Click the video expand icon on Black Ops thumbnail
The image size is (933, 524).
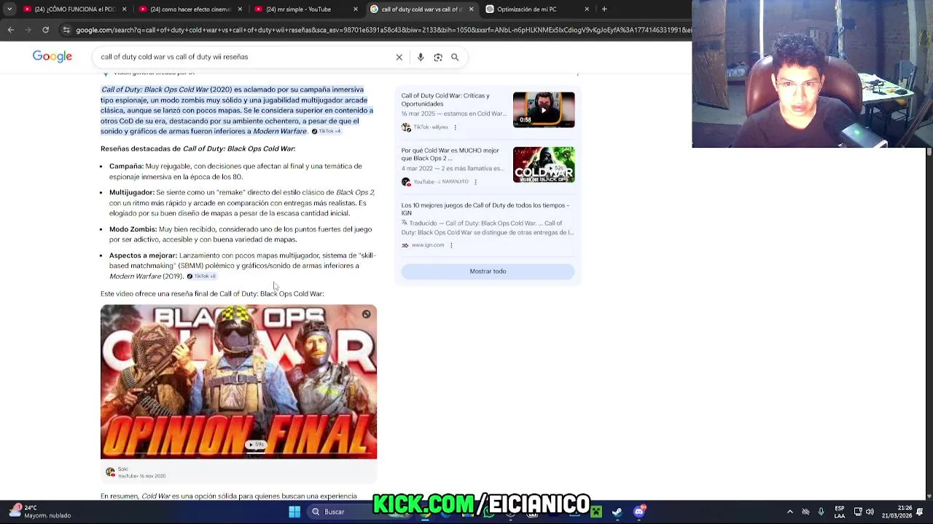pyautogui.click(x=367, y=314)
